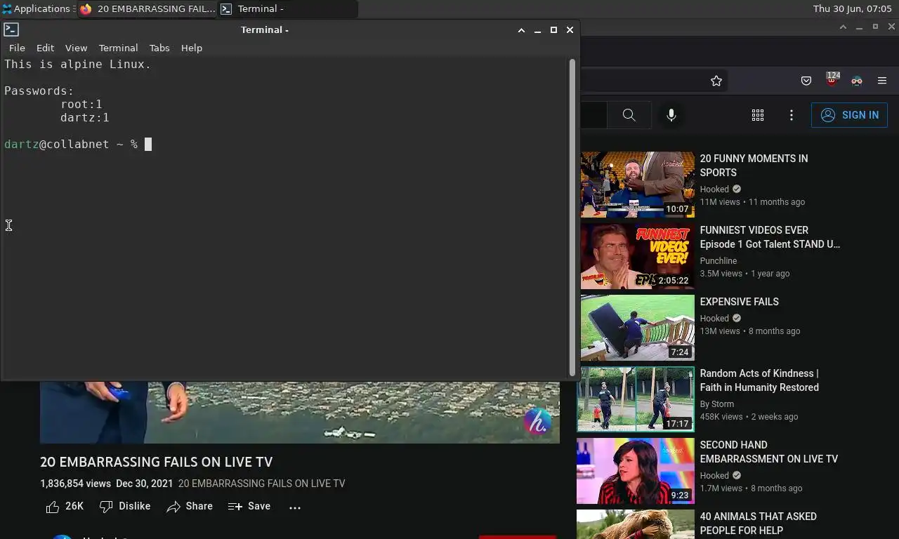Open terminal File menu

pos(17,48)
